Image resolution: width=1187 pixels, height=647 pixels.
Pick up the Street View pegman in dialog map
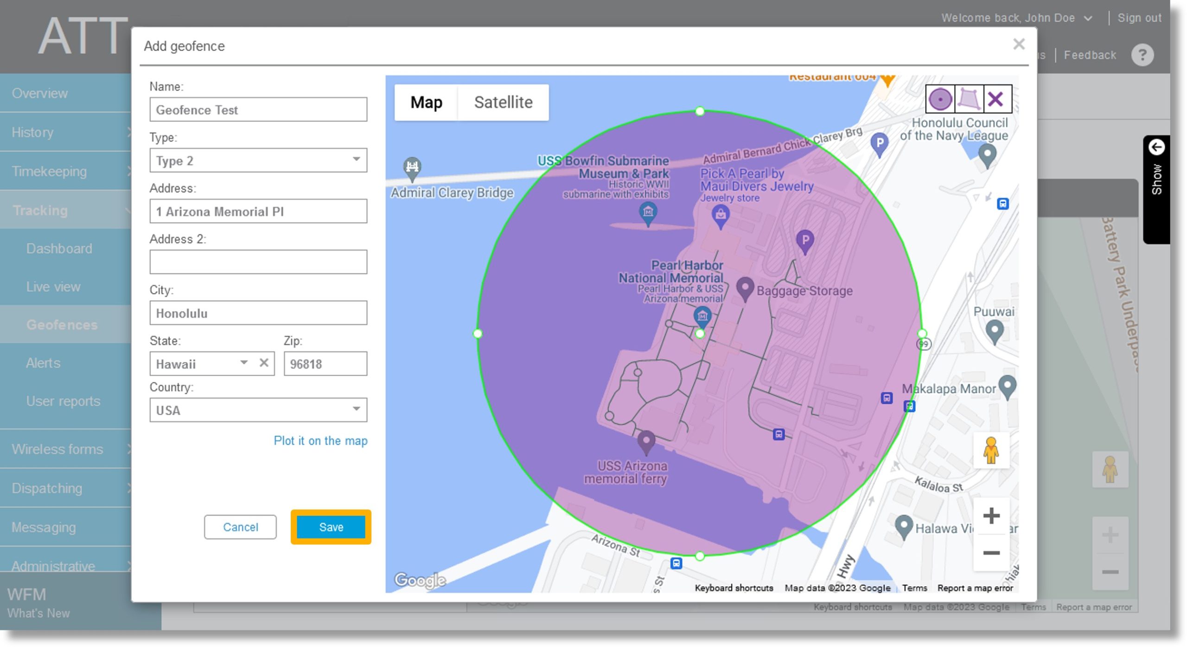pyautogui.click(x=991, y=450)
